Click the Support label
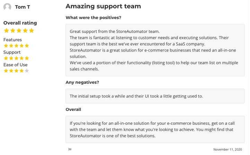 (12, 52)
